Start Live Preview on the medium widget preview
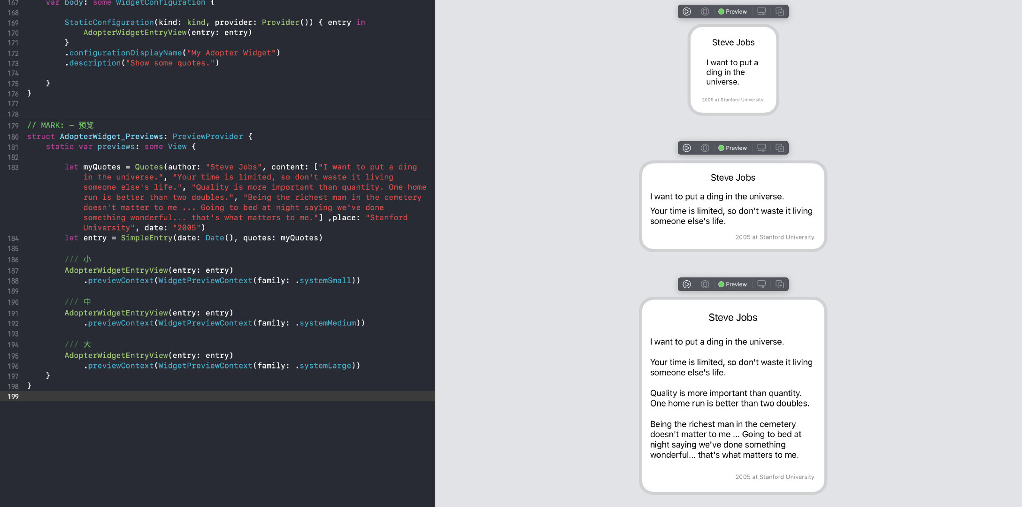This screenshot has width=1022, height=507. click(x=687, y=148)
